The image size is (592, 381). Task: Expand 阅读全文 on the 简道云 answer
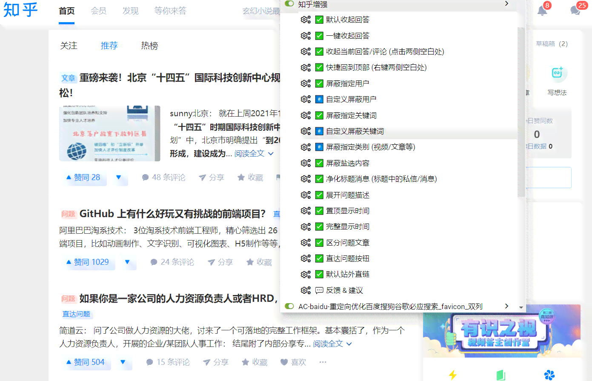tap(332, 344)
